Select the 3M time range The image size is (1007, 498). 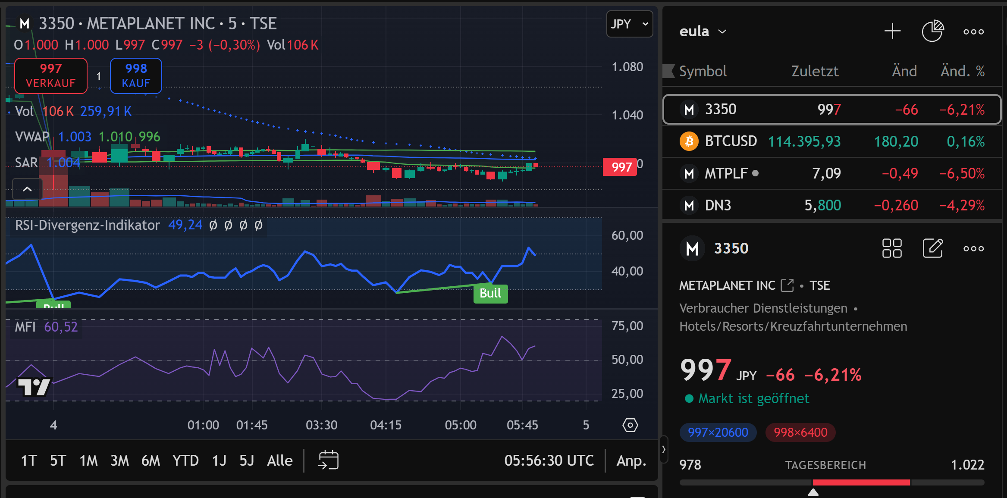[119, 460]
